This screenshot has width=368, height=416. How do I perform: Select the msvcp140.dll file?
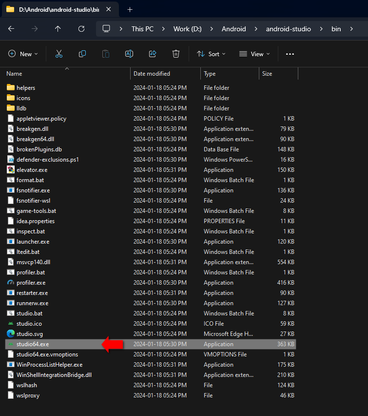point(33,262)
